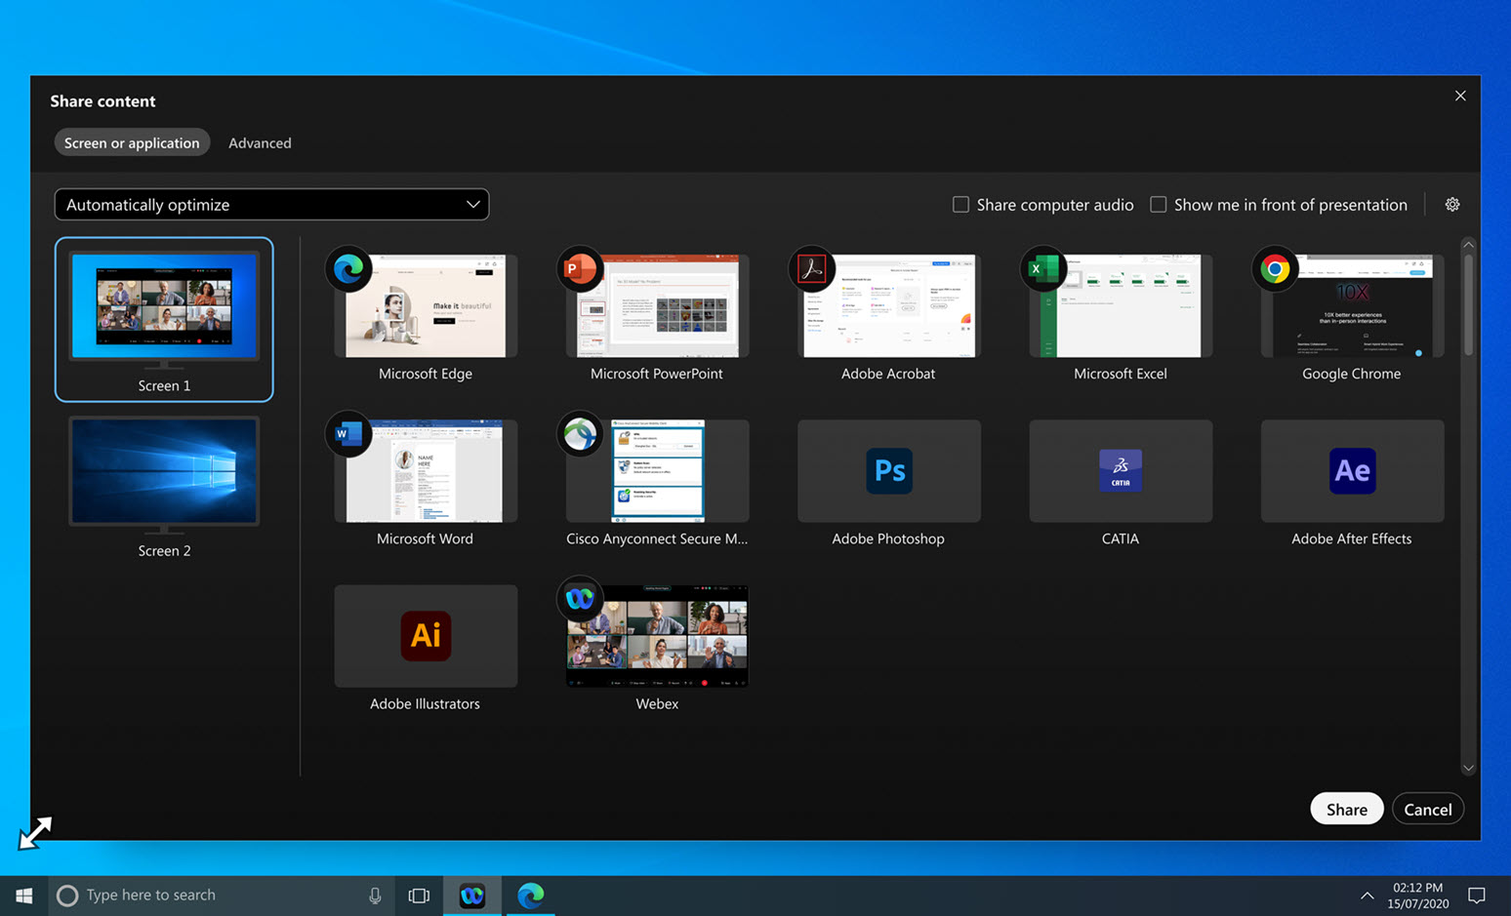Click the application list scrollbar thumb
This screenshot has height=916, width=1511.
1468,304
